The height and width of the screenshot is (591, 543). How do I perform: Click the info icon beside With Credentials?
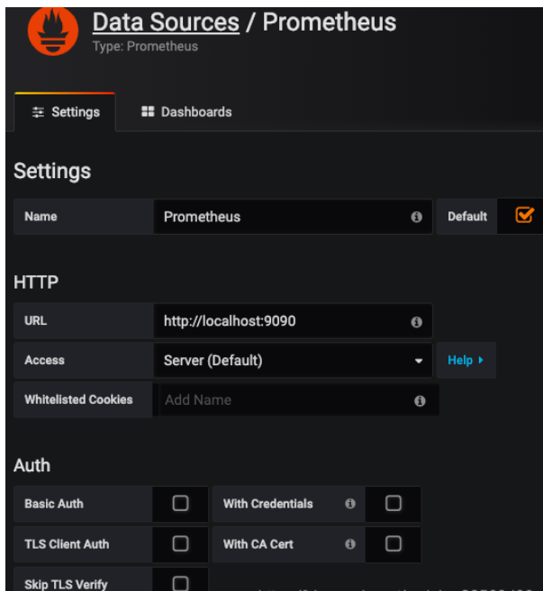coord(350,504)
